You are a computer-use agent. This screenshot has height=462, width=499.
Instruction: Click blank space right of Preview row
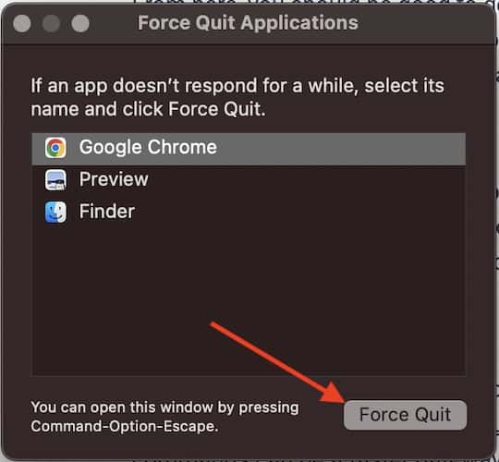306,180
